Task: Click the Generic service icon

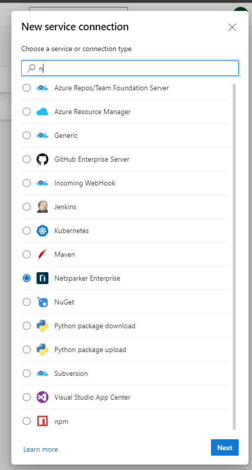Action: 42,135
